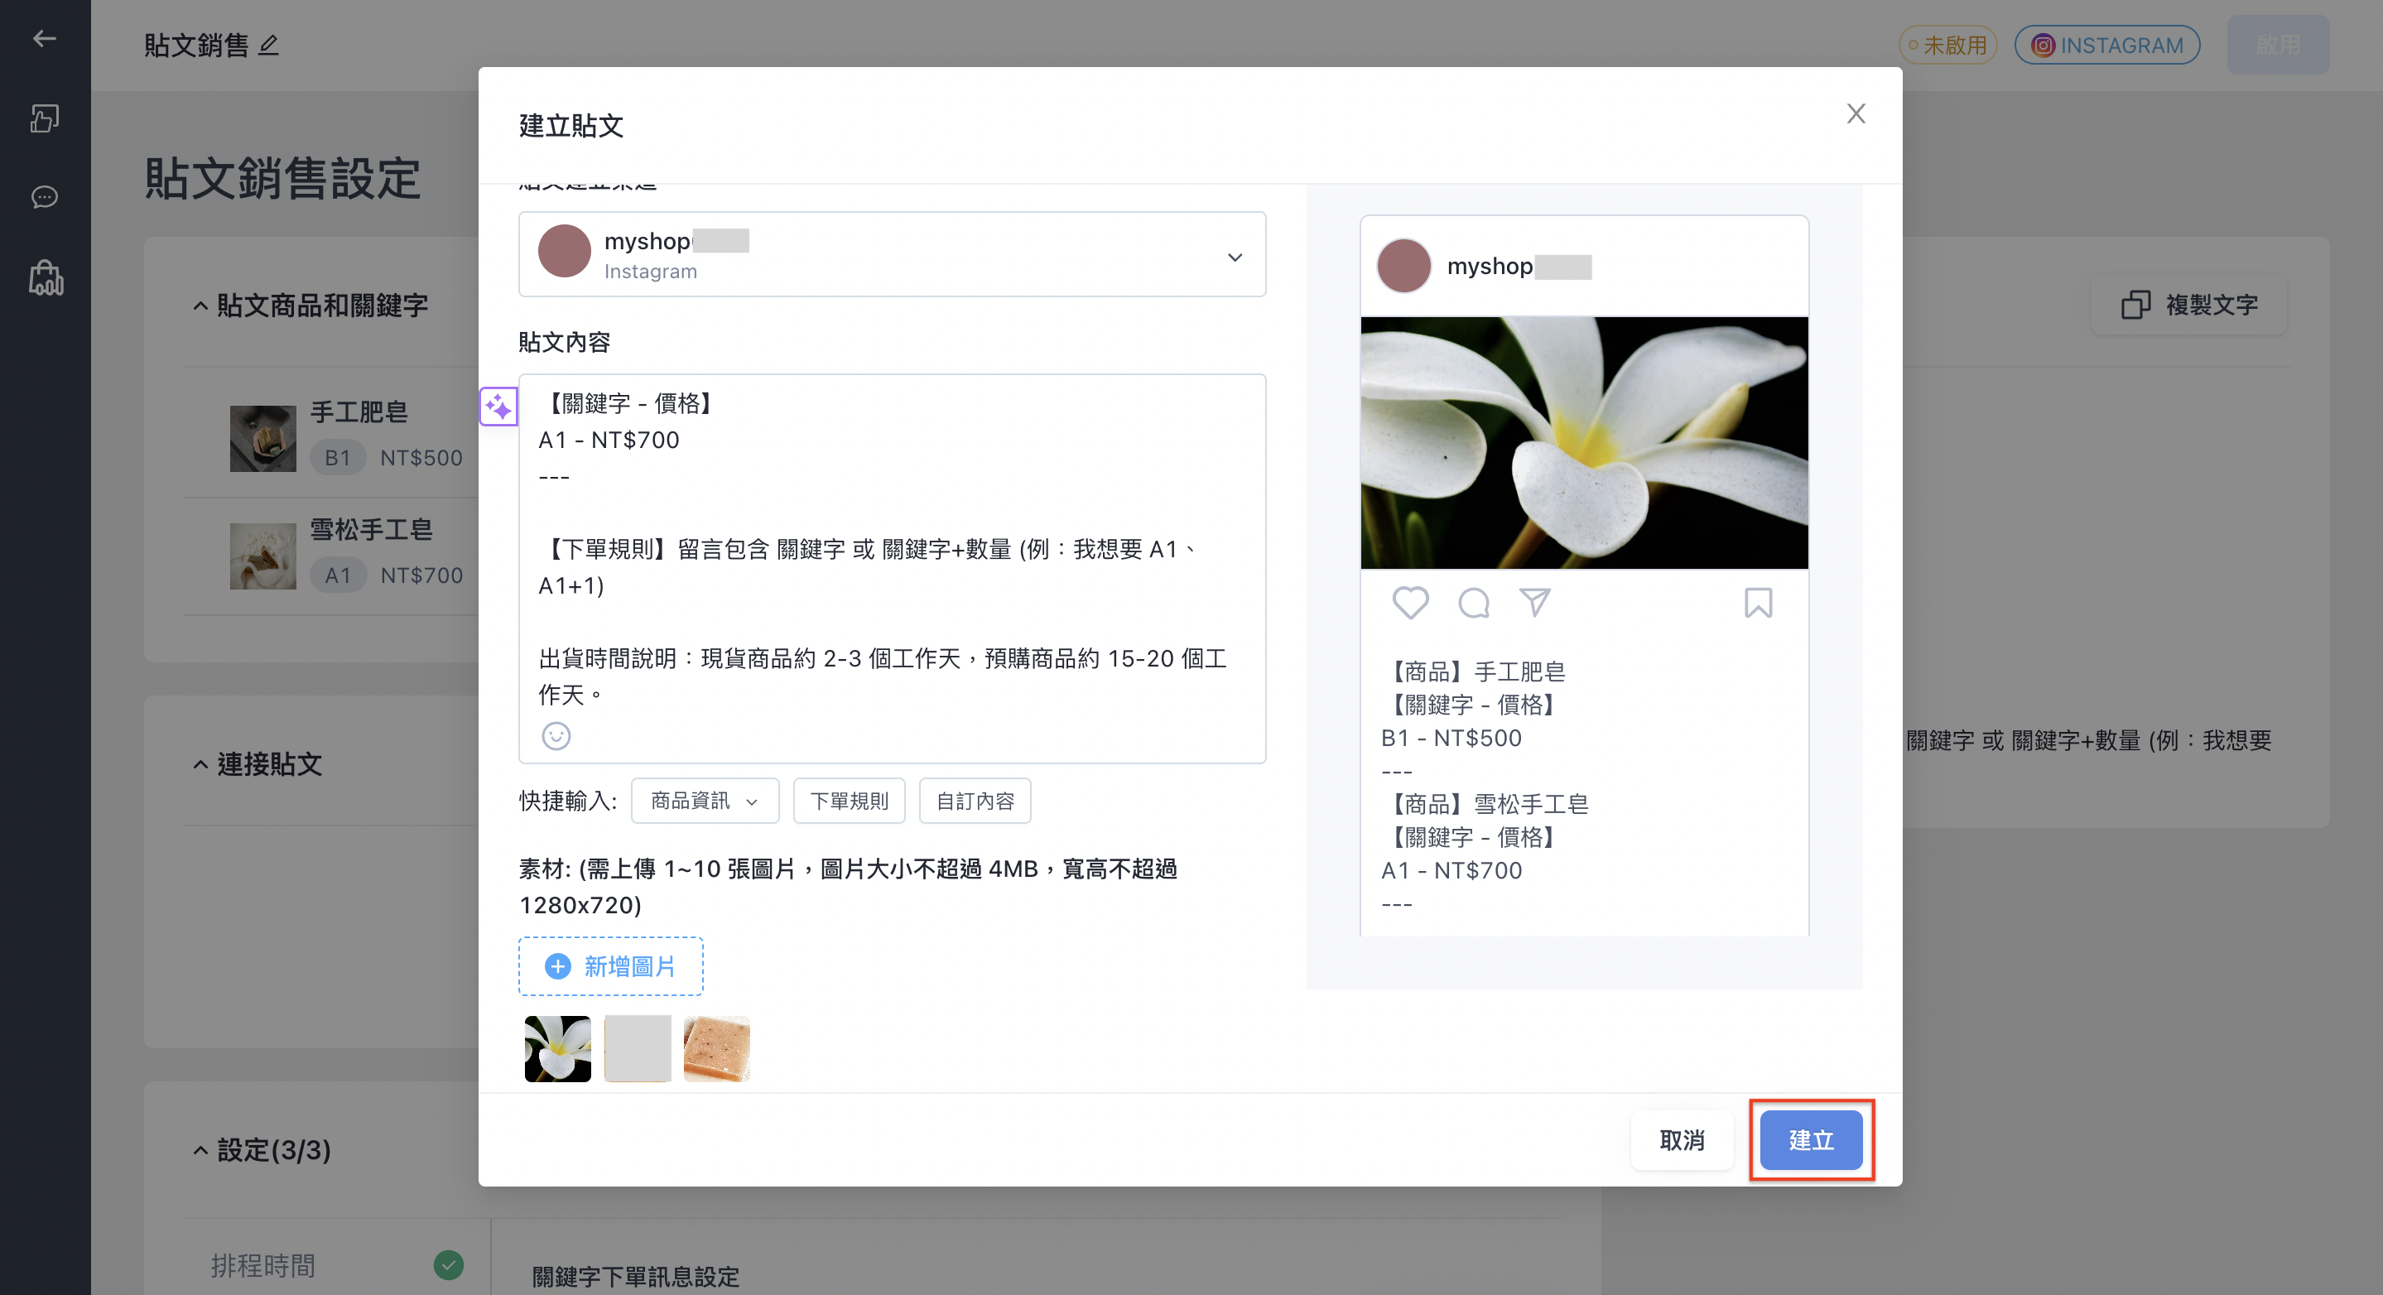
Task: Click 建立 to create the post
Action: [x=1812, y=1139]
